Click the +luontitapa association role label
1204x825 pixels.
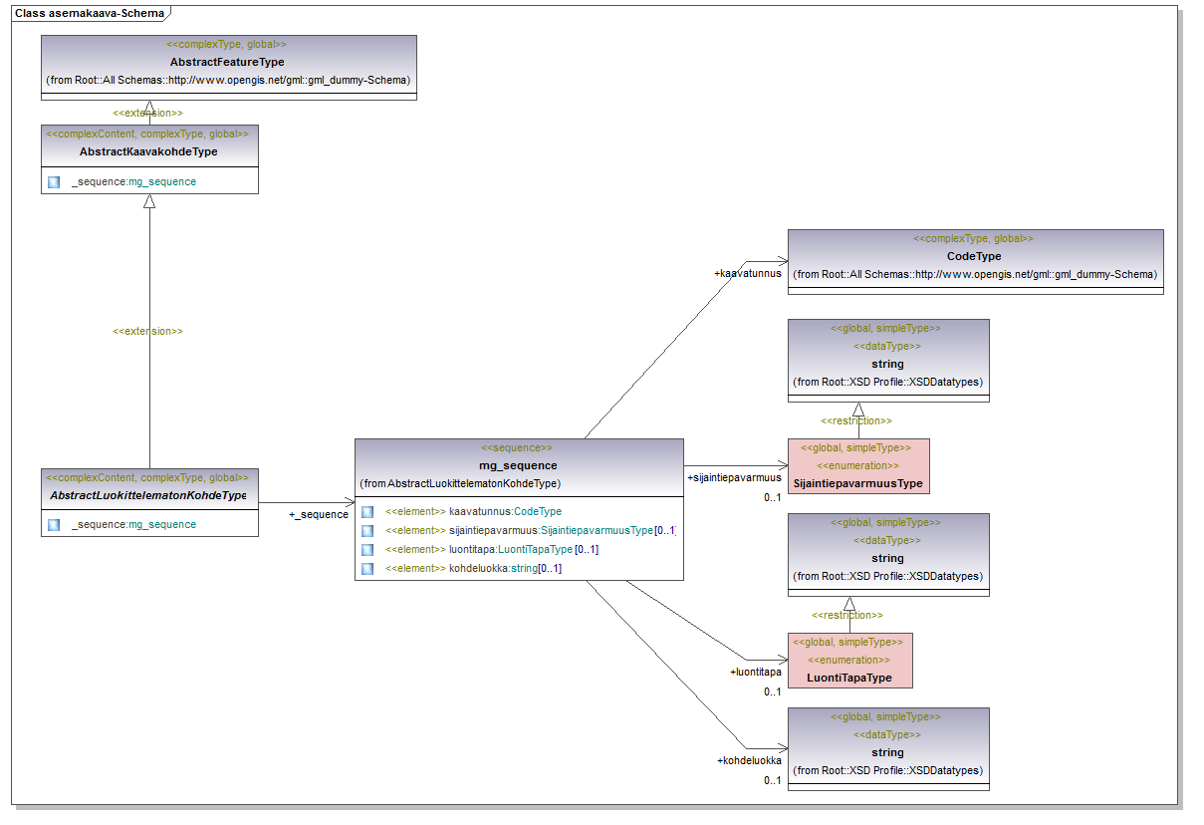(x=755, y=672)
